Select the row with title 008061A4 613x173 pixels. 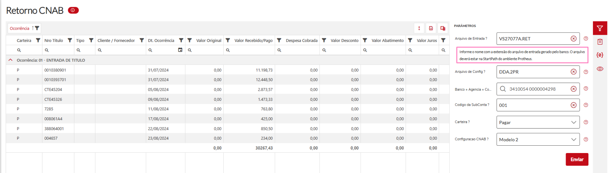pos(228,119)
